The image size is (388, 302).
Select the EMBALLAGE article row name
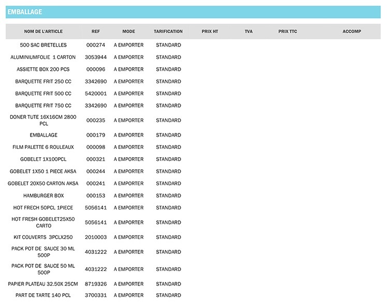43,135
